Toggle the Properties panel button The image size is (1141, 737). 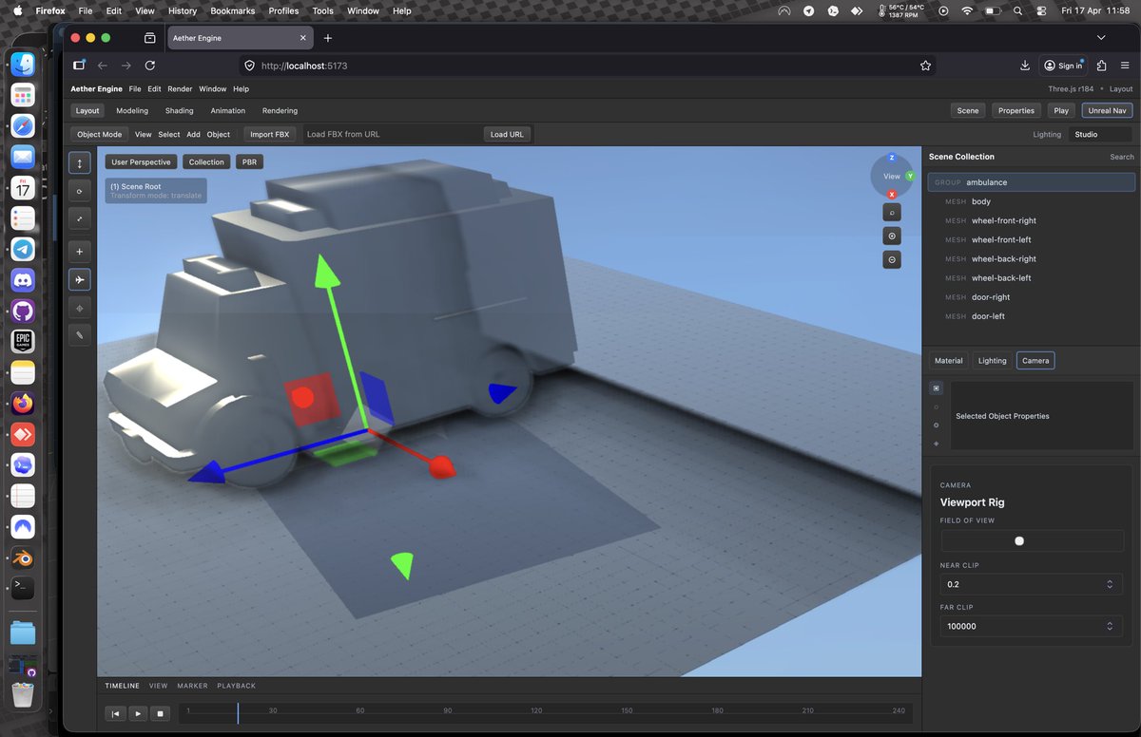1016,110
